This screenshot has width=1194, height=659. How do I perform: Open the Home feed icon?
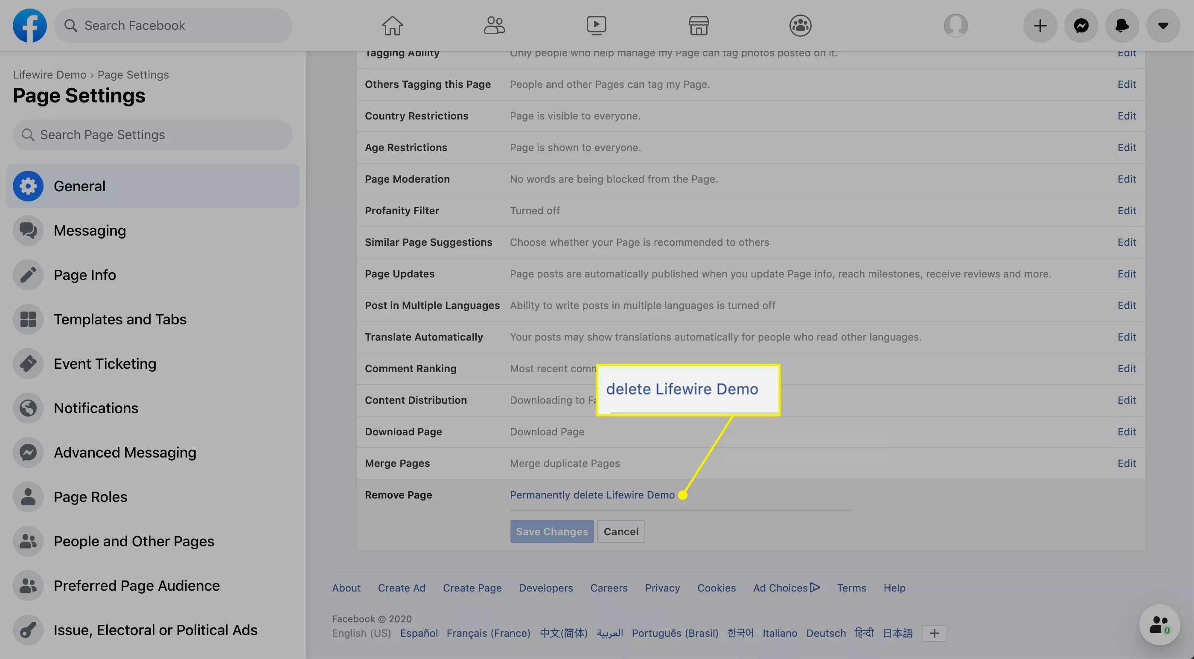click(392, 26)
